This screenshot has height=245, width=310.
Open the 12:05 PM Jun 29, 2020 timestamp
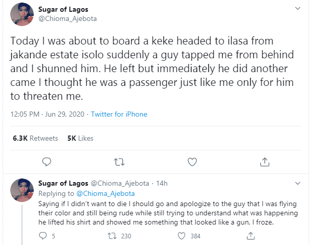(47, 114)
